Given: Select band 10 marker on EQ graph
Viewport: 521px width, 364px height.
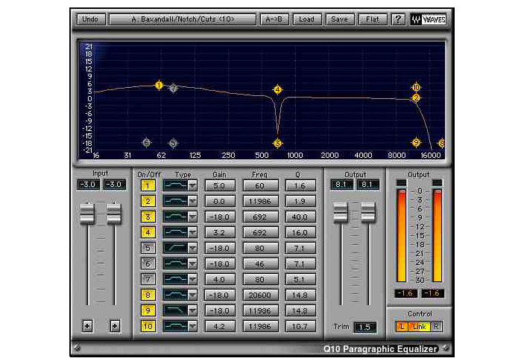Looking at the screenshot, I should pos(416,87).
